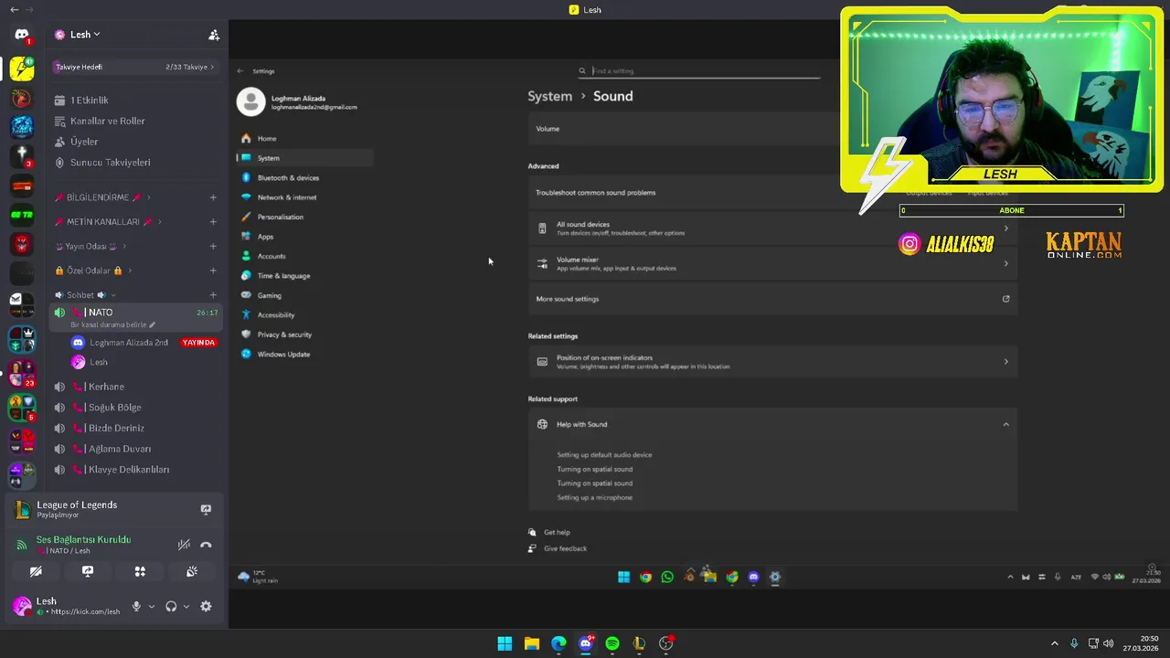Image resolution: width=1170 pixels, height=658 pixels.
Task: Open Volume mixer row
Action: pos(772,264)
